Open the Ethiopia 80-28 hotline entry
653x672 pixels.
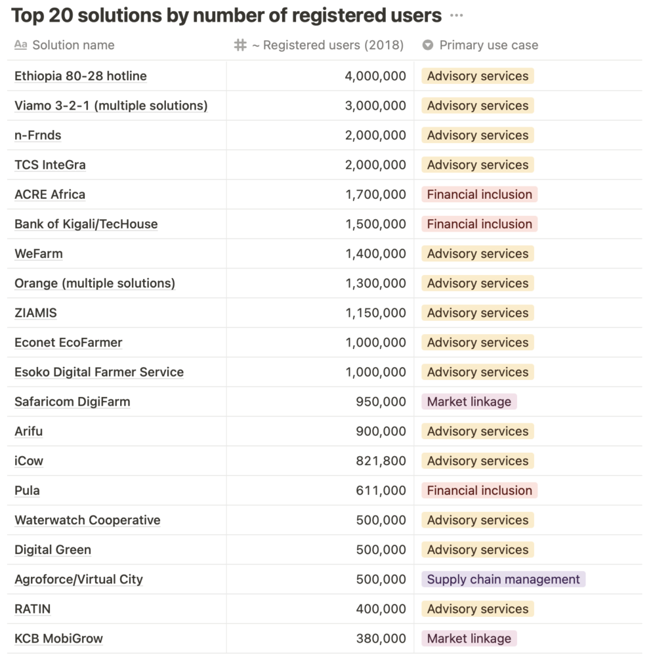click(x=81, y=76)
